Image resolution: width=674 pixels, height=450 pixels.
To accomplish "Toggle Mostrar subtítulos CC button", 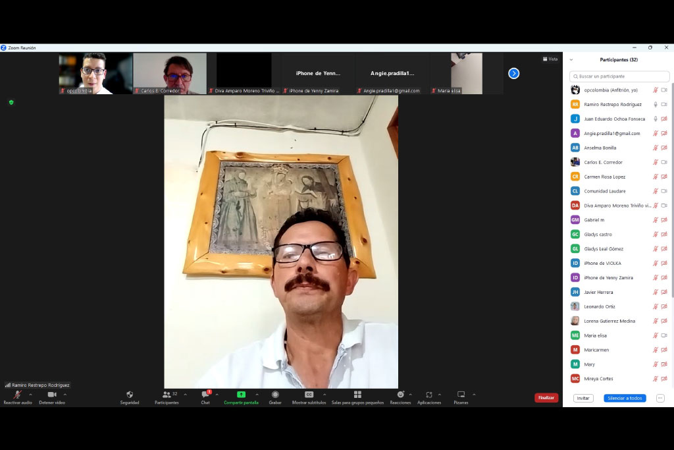I will click(x=309, y=394).
